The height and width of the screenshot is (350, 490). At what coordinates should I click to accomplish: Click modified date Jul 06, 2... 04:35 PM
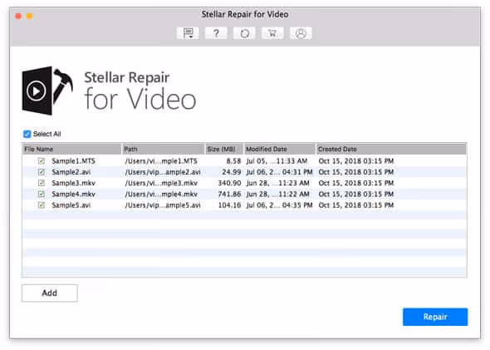[279, 205]
